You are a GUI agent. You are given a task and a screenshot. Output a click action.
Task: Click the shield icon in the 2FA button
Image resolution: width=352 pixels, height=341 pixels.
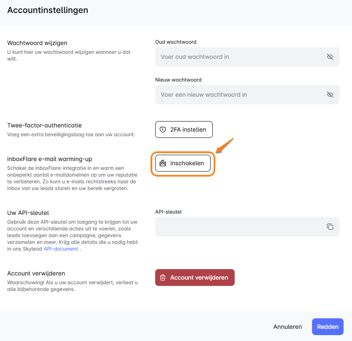(163, 130)
